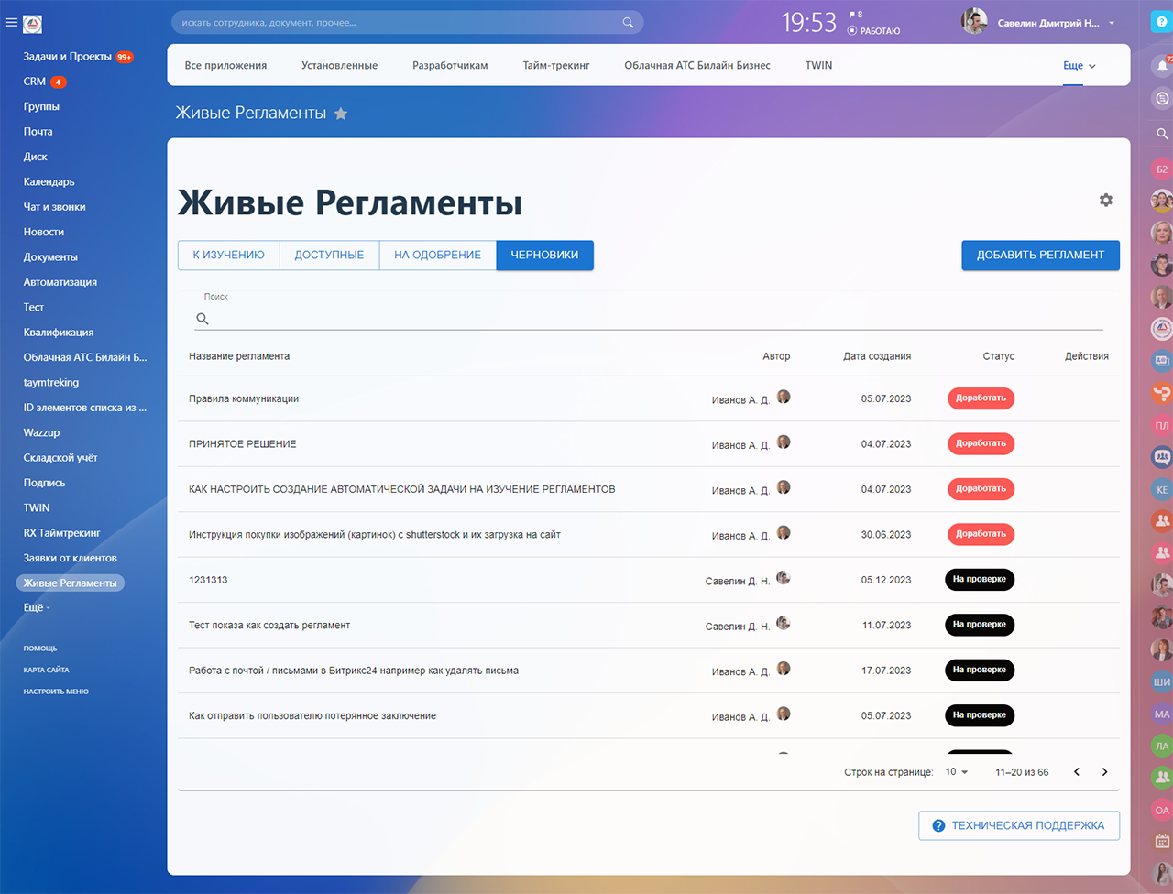Click the ПОМОЩЬ link in the sidebar

[40, 649]
